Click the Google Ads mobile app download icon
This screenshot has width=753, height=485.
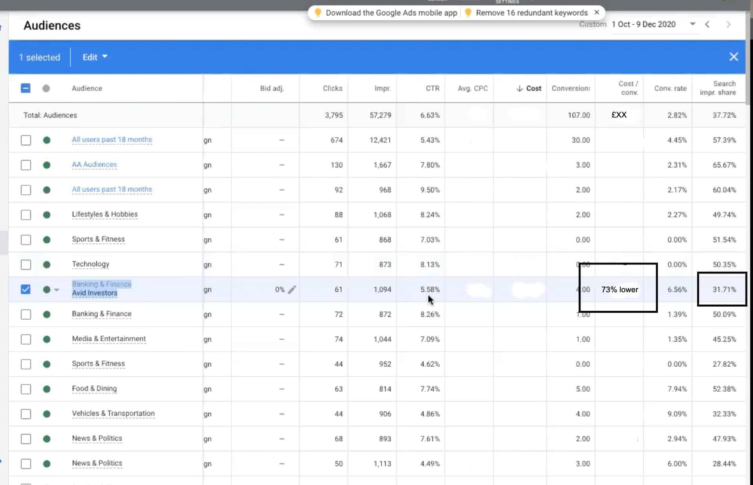(318, 13)
